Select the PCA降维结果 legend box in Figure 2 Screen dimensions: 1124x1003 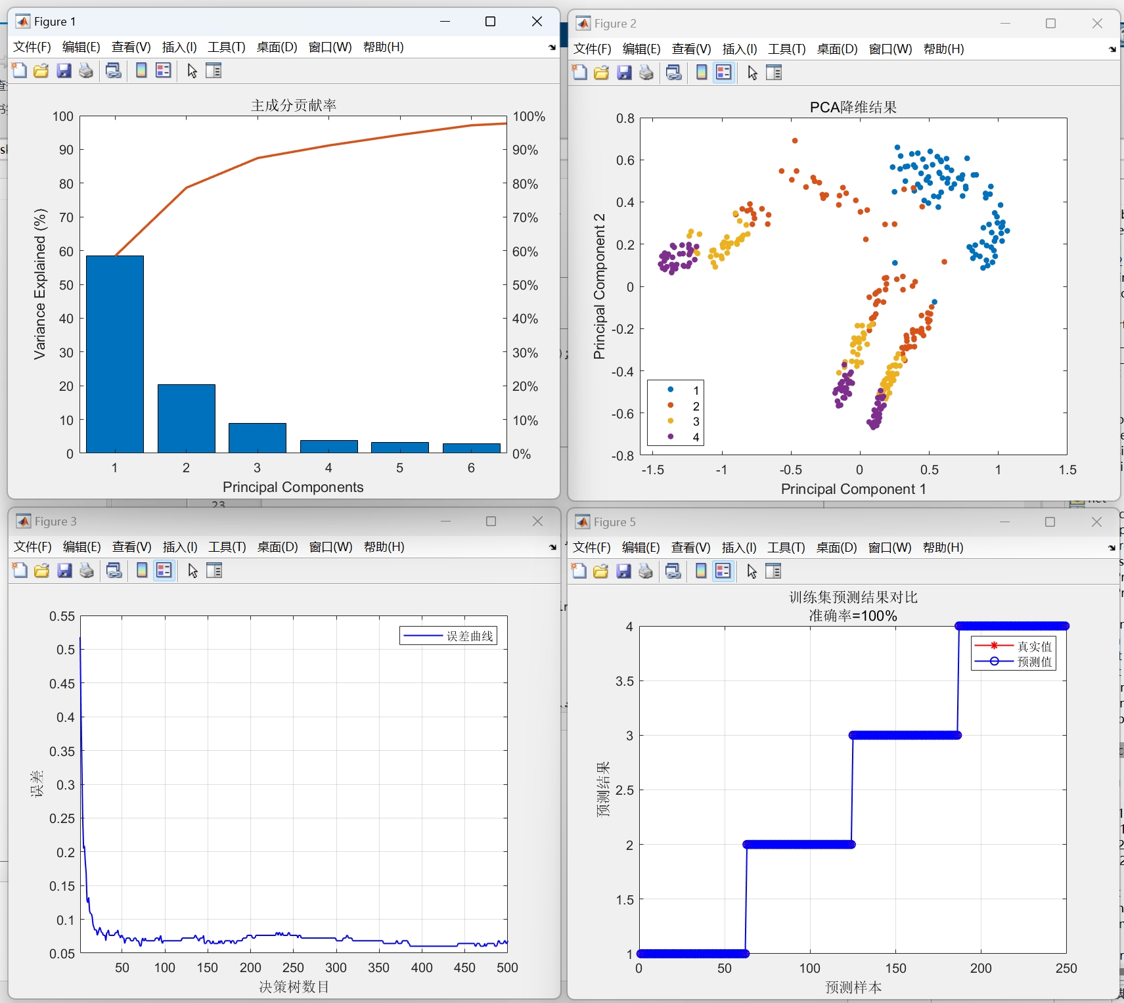(675, 412)
